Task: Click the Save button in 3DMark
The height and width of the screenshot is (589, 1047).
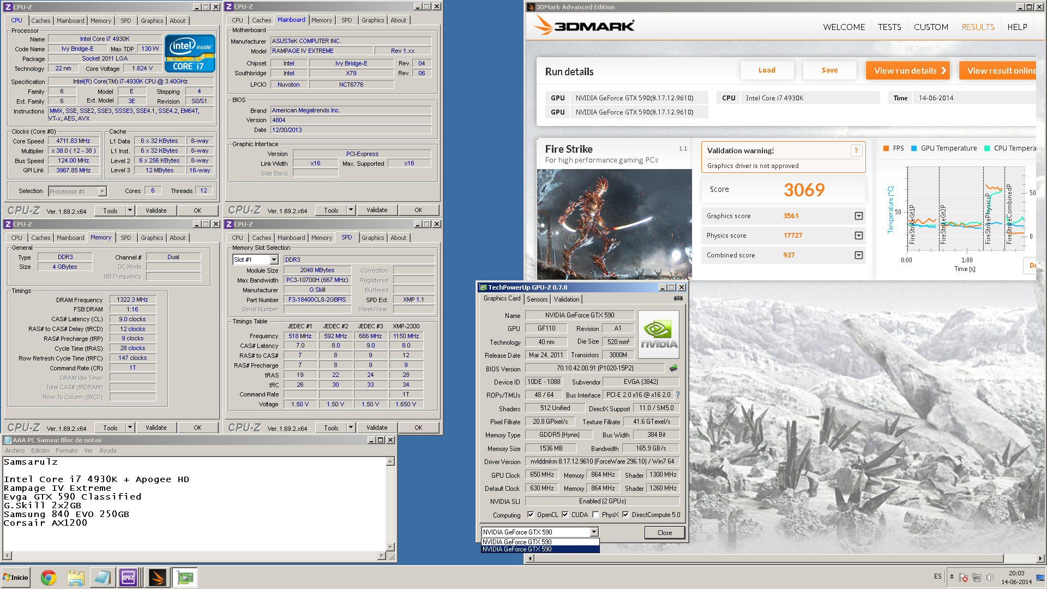Action: (830, 70)
